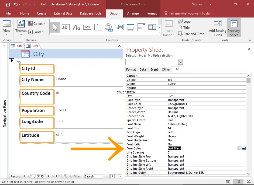The height and width of the screenshot is (185, 254).
Task: Open the External Data ribbon tab
Action: point(63,13)
